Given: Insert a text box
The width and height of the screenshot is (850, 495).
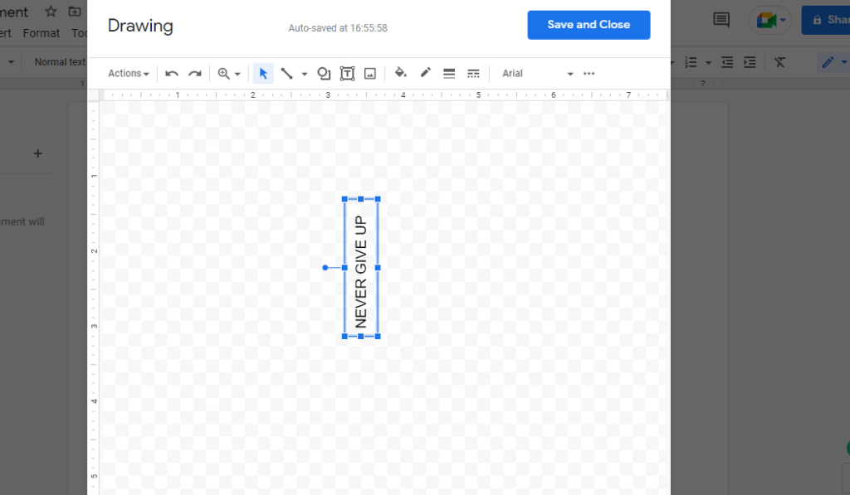Looking at the screenshot, I should point(347,73).
